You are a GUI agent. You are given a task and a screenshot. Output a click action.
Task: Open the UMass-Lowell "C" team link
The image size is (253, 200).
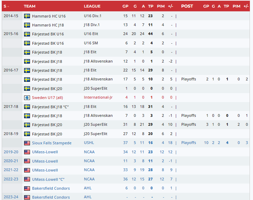pos(48,179)
